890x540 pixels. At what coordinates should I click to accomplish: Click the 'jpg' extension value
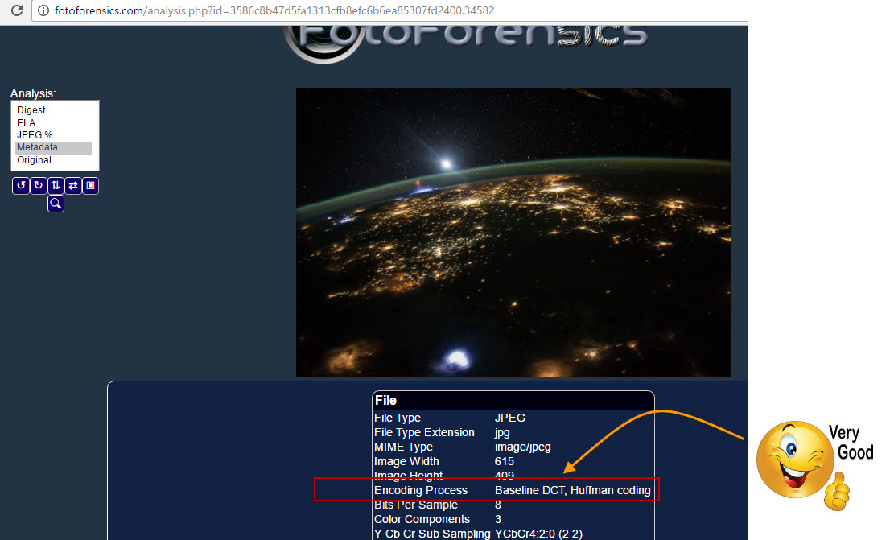coord(502,433)
